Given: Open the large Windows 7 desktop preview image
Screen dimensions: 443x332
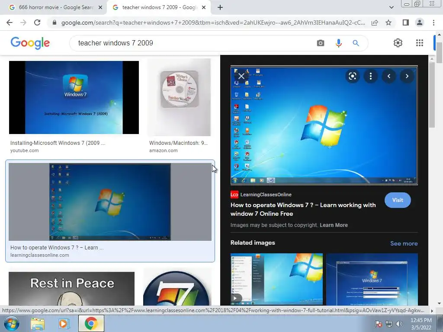Looking at the screenshot, I should (324, 126).
